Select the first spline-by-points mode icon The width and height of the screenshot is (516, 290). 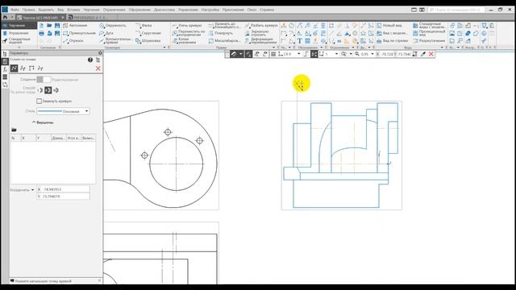click(x=15, y=68)
